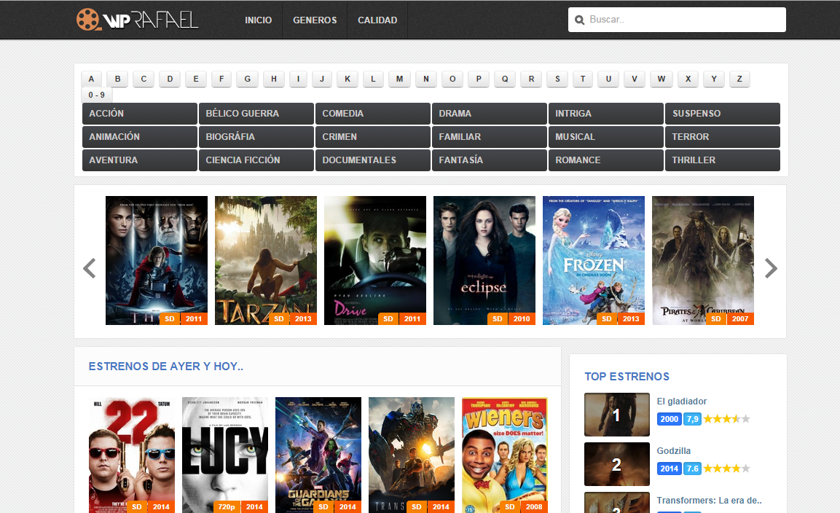
Task: Filter movies by letter K
Action: [x=347, y=79]
